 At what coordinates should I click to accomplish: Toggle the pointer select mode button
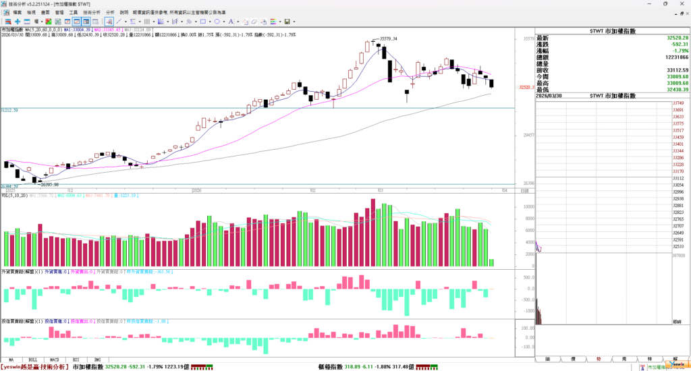(x=109, y=22)
